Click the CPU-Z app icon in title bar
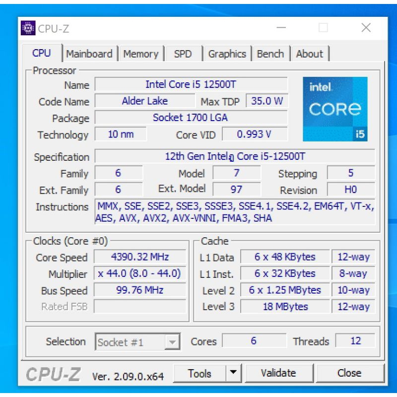This screenshot has width=397, height=397. (28, 28)
